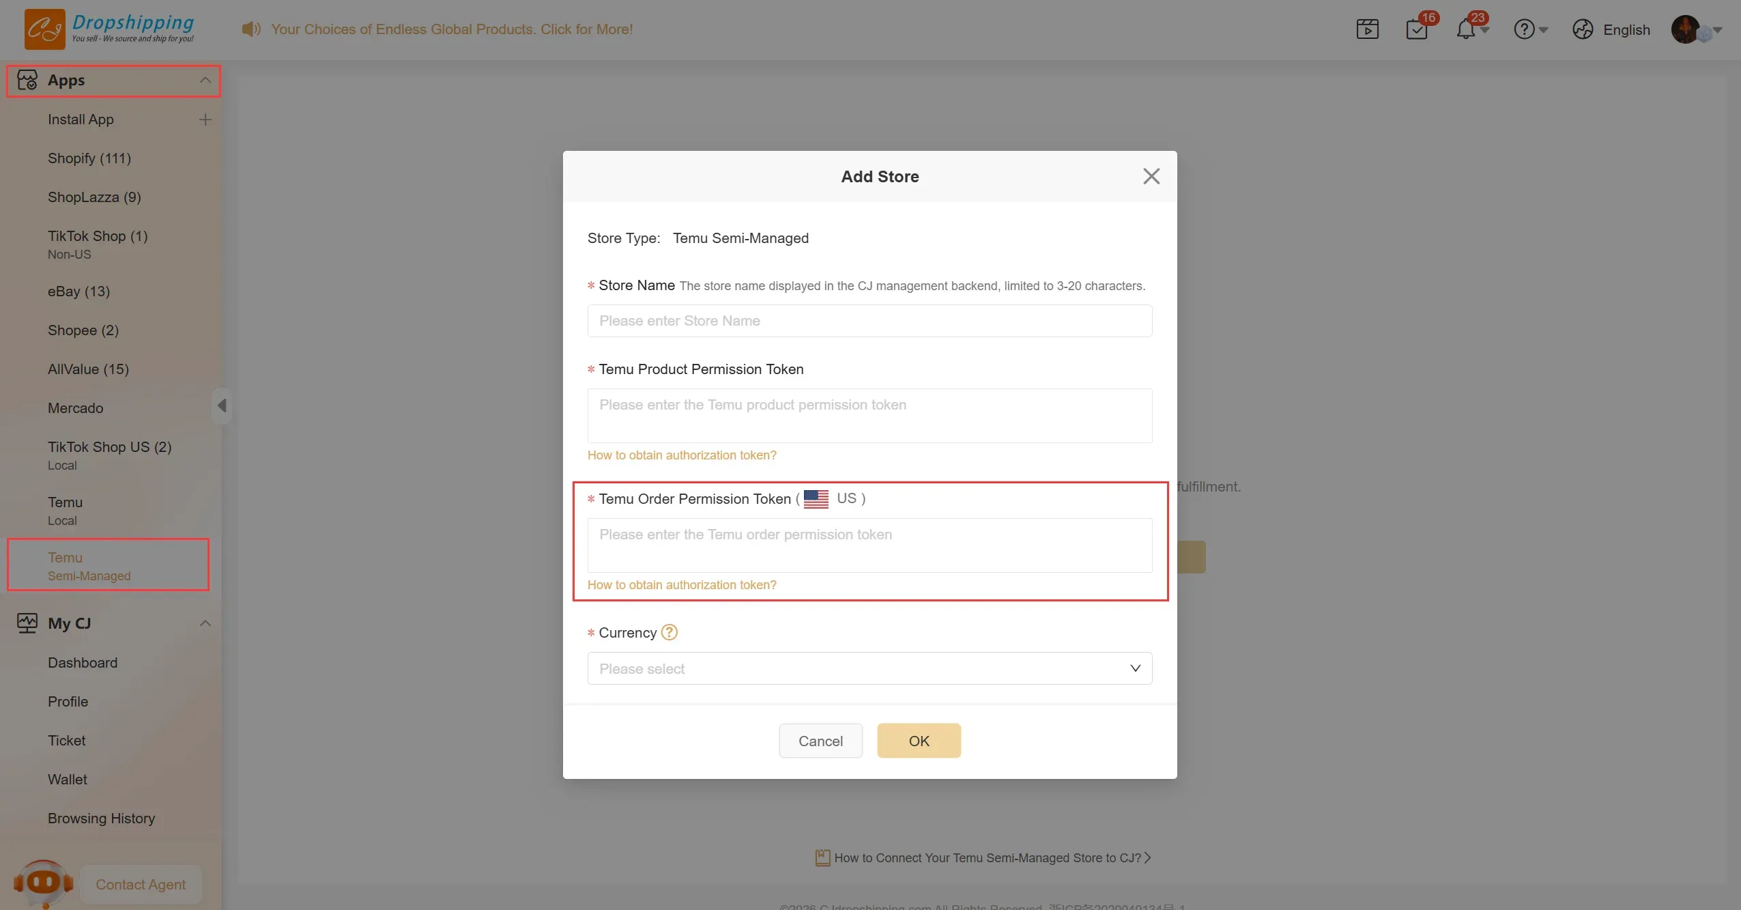Screen dimensions: 1741x910
Task: Click the Install App plus icon
Action: (205, 119)
